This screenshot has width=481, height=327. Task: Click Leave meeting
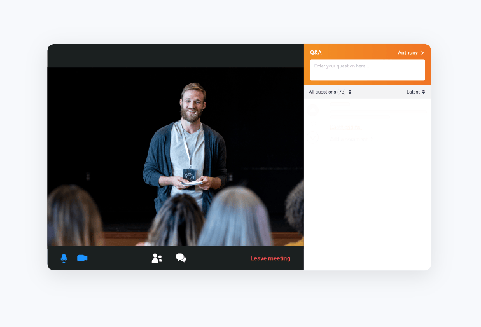click(x=270, y=258)
